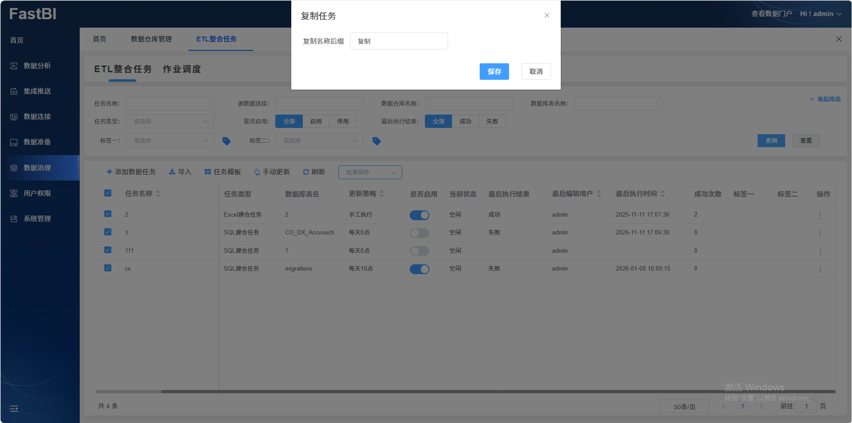The height and width of the screenshot is (423, 852).
Task: Switch to the 作业调度 tab
Action: point(182,69)
